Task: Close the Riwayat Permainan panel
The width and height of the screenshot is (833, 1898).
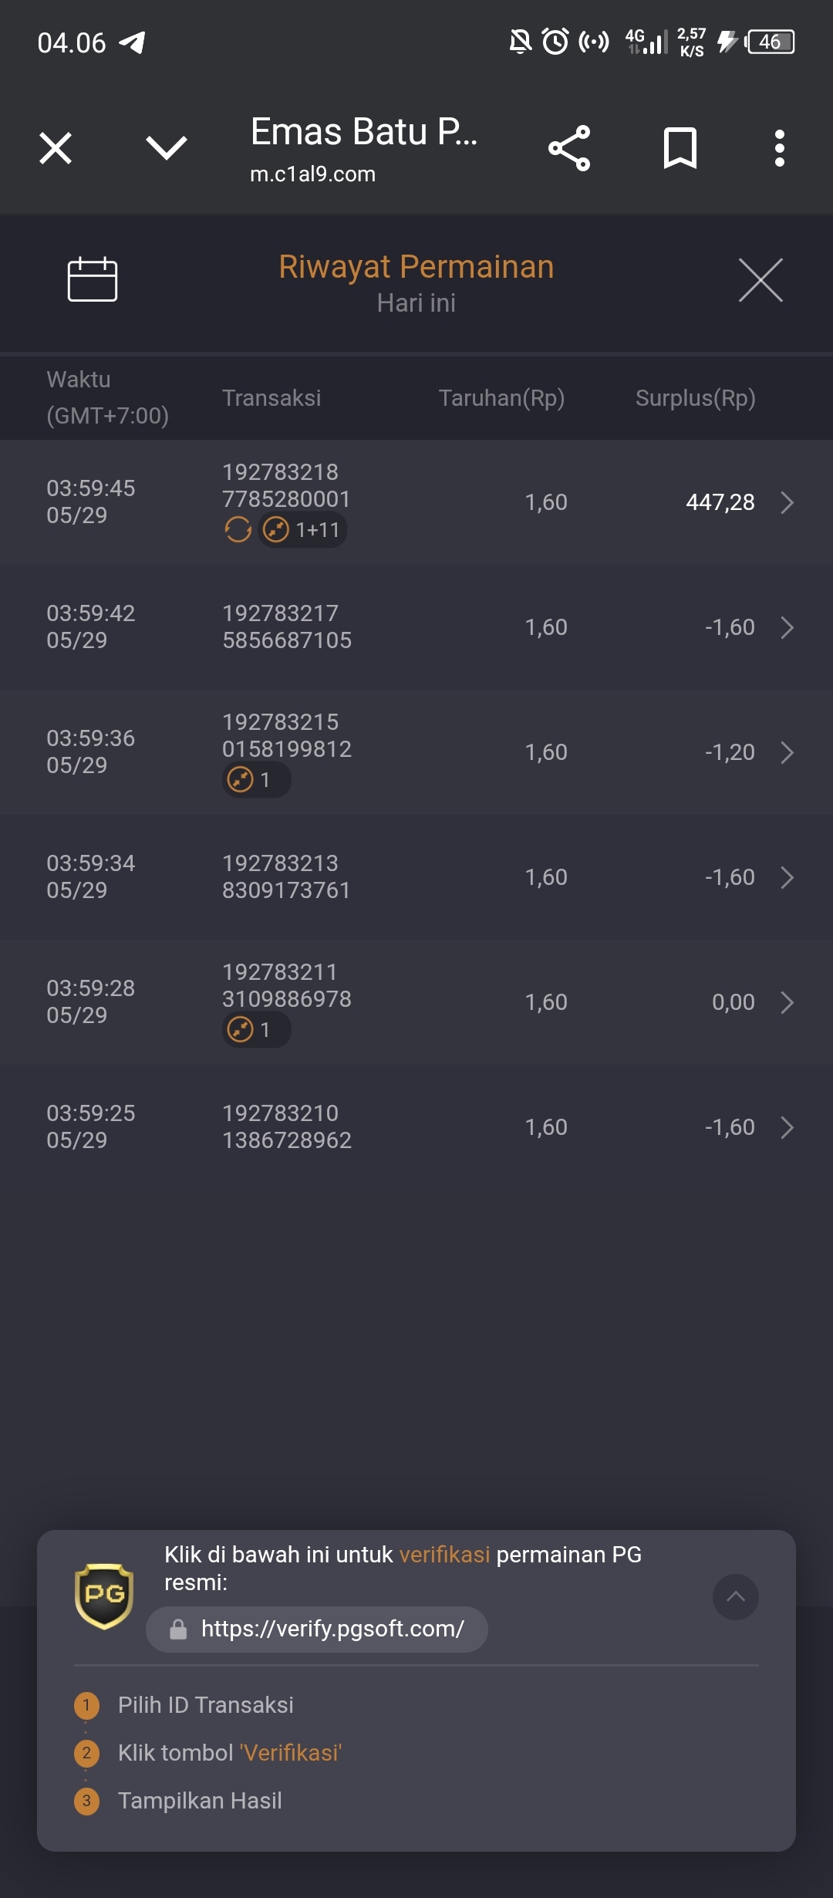Action: 760,280
